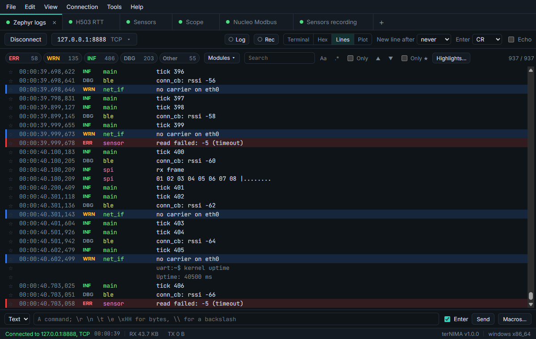Open the View menu
This screenshot has width=536, height=339.
51,7
